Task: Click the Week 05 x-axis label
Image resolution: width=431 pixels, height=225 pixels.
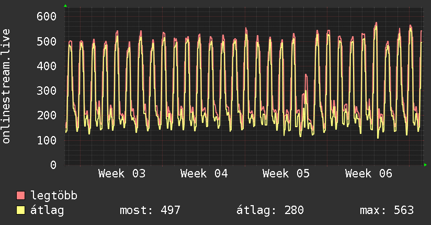Action: click(x=286, y=174)
